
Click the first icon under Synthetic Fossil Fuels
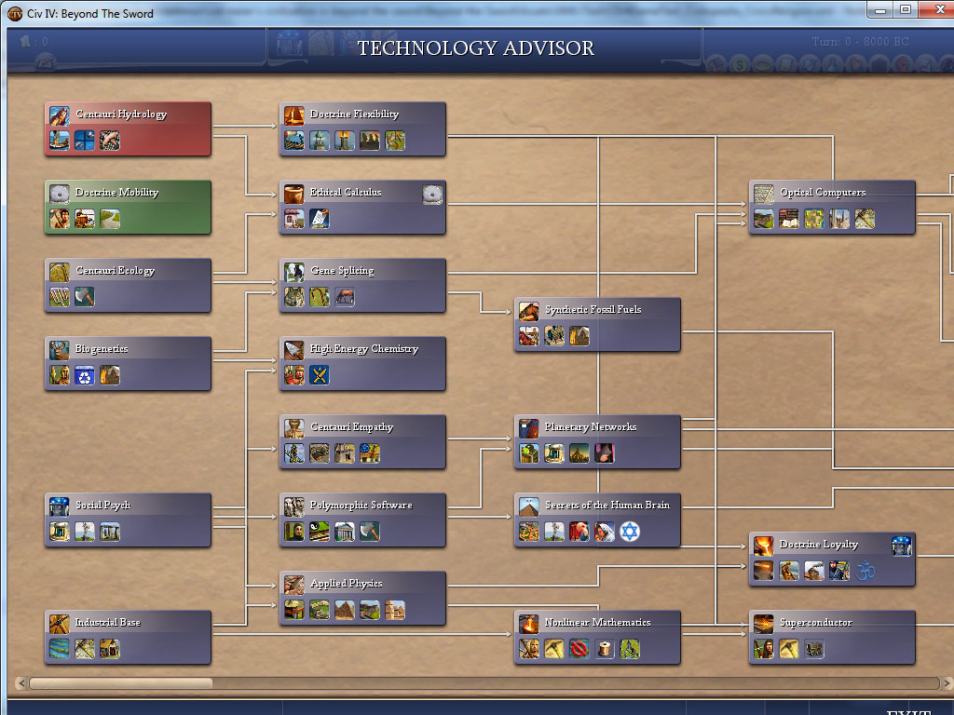click(x=529, y=335)
